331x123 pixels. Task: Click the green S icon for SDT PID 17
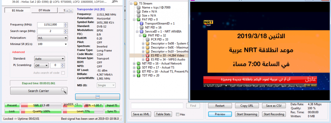coord(138,67)
